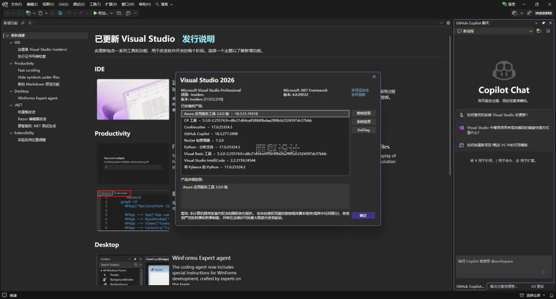Click the green Start/Attach play button
This screenshot has height=299, width=556.
coord(95,13)
